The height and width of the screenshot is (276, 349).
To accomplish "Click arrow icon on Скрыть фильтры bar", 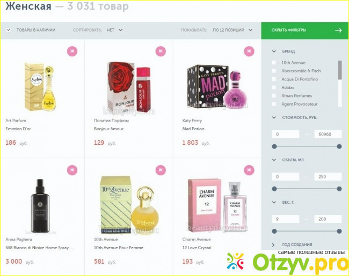I will point(338,30).
